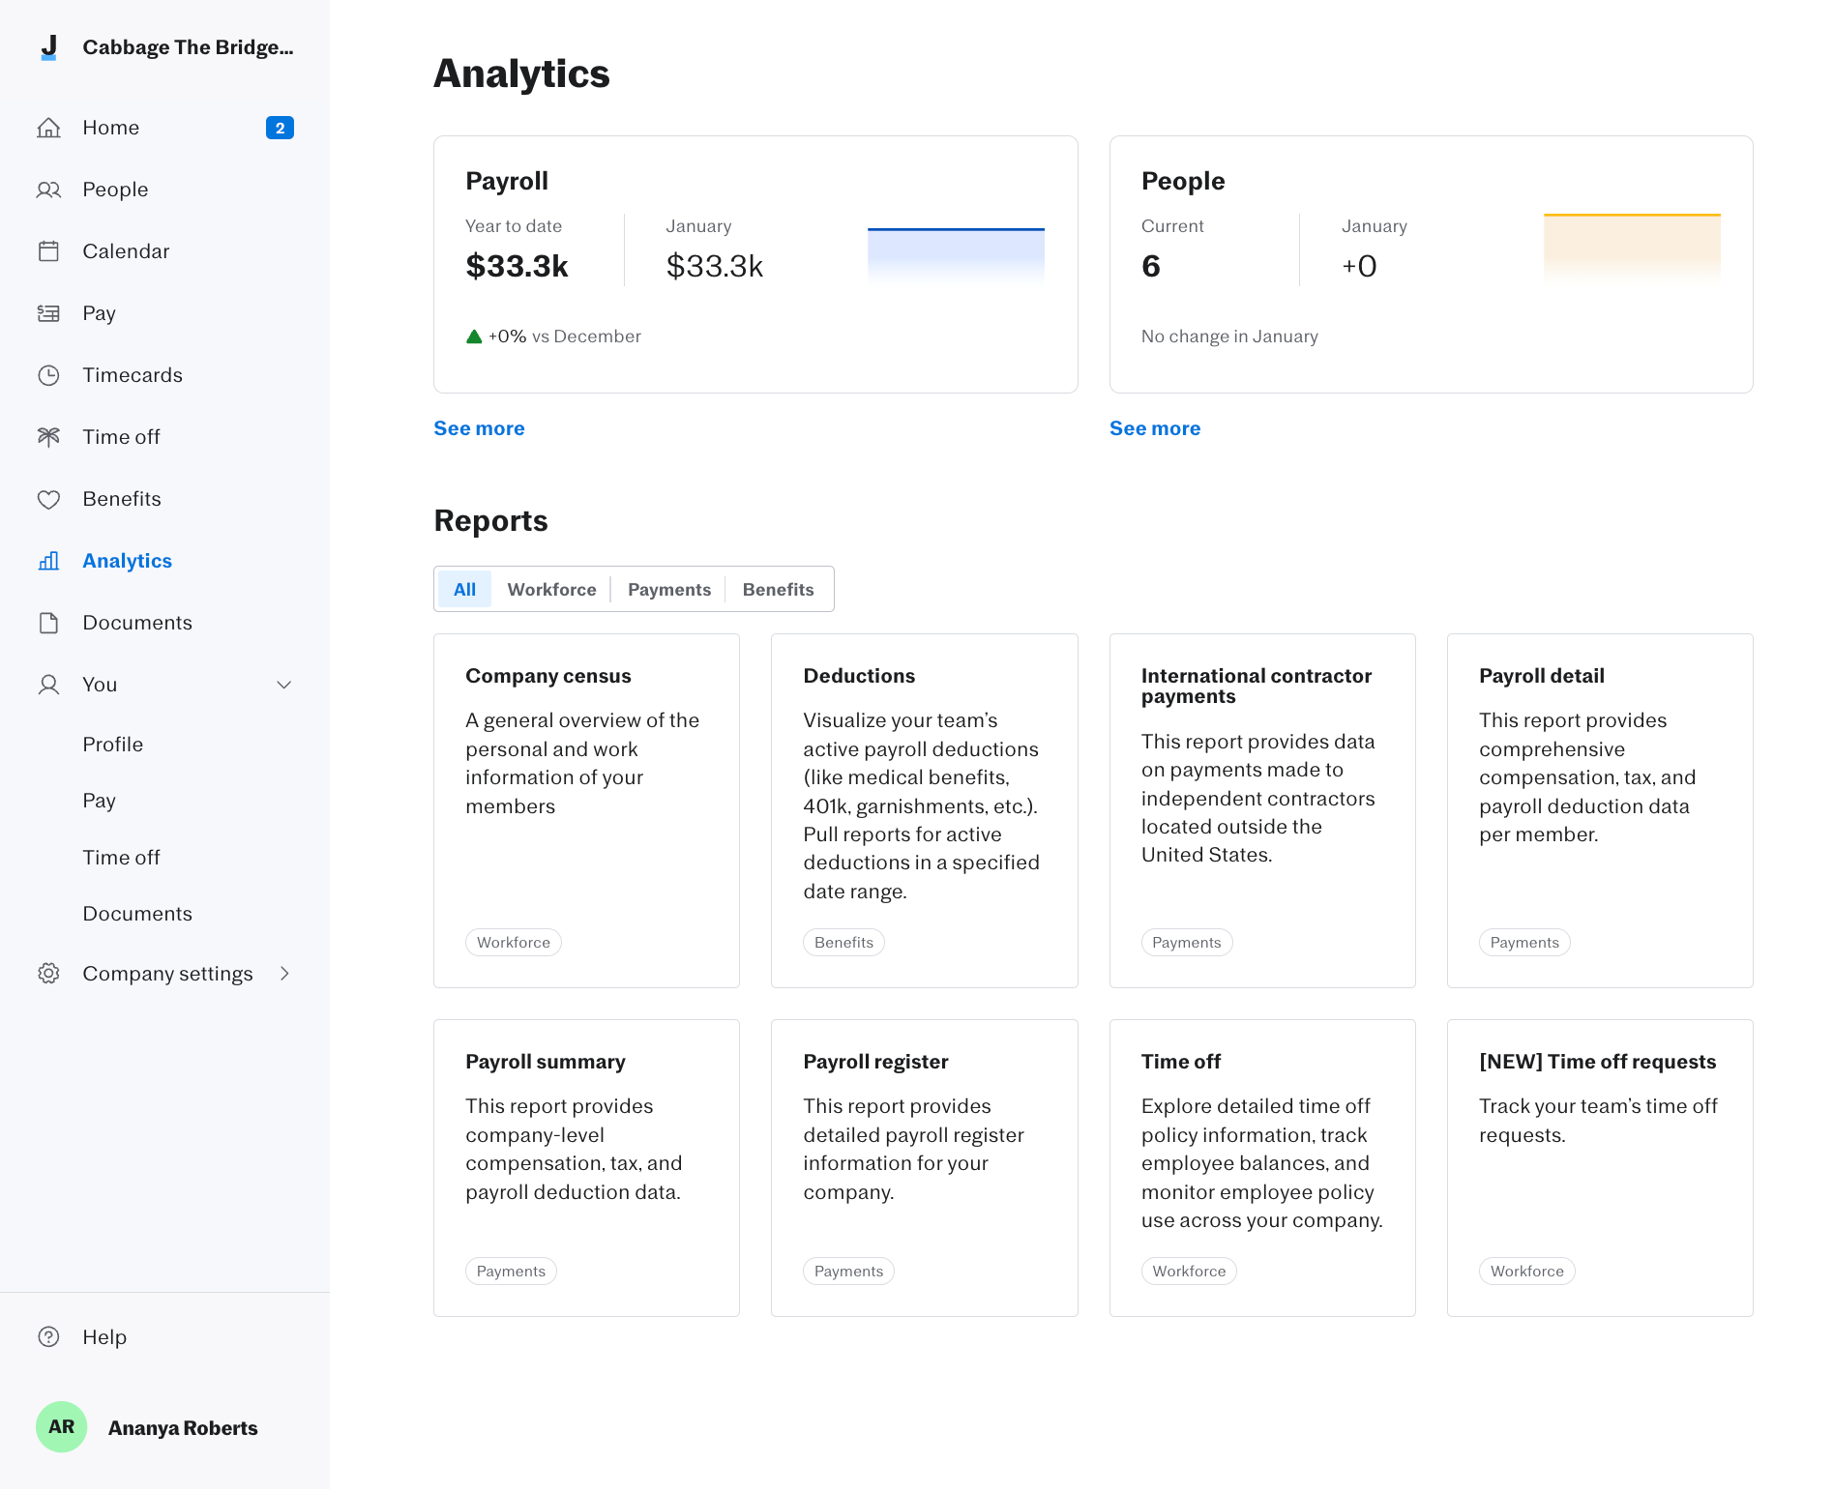
Task: Open the Documents page icon
Action: 49,622
